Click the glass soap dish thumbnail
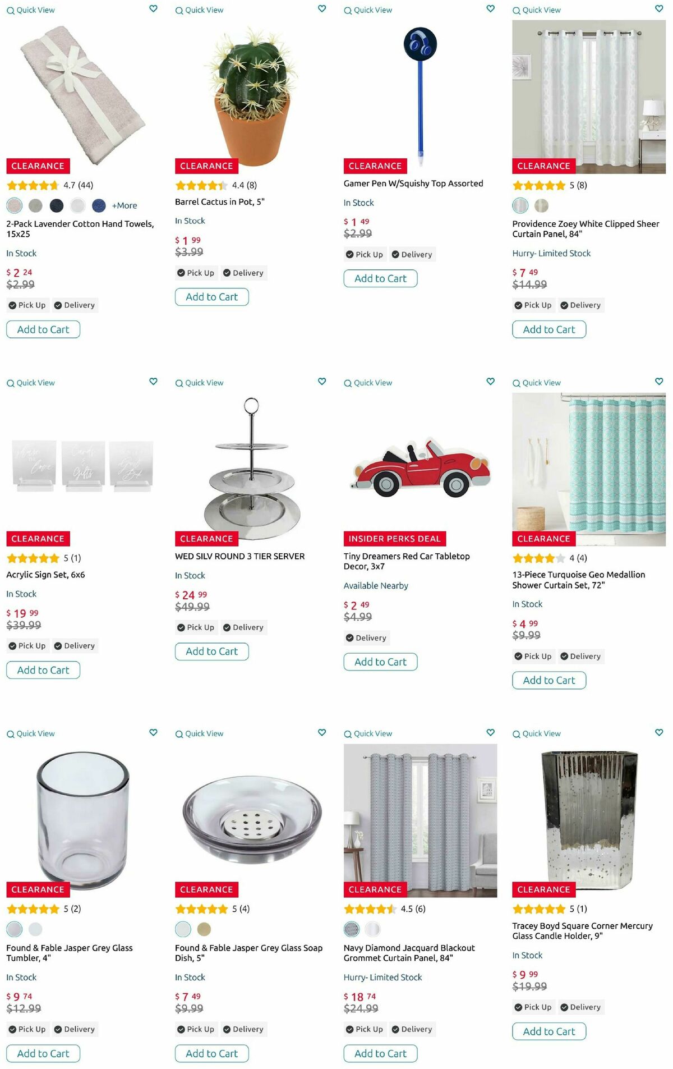This screenshot has width=673, height=1069. tap(252, 813)
